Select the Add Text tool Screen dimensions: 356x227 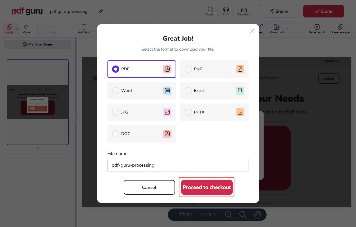click(x=84, y=29)
